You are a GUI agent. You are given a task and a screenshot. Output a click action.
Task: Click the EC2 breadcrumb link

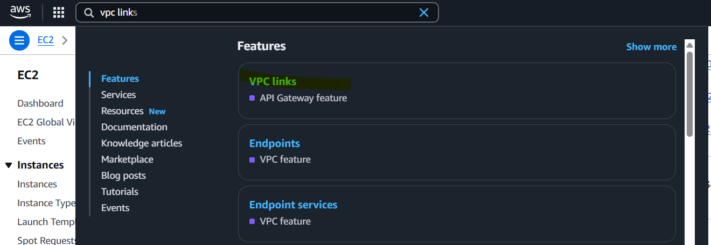(46, 40)
